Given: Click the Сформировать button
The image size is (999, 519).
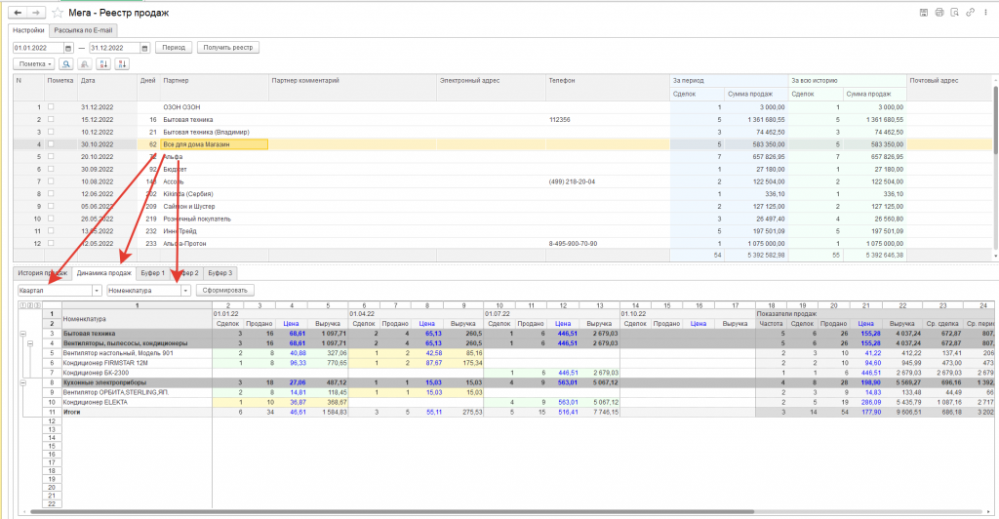Looking at the screenshot, I should tap(225, 291).
